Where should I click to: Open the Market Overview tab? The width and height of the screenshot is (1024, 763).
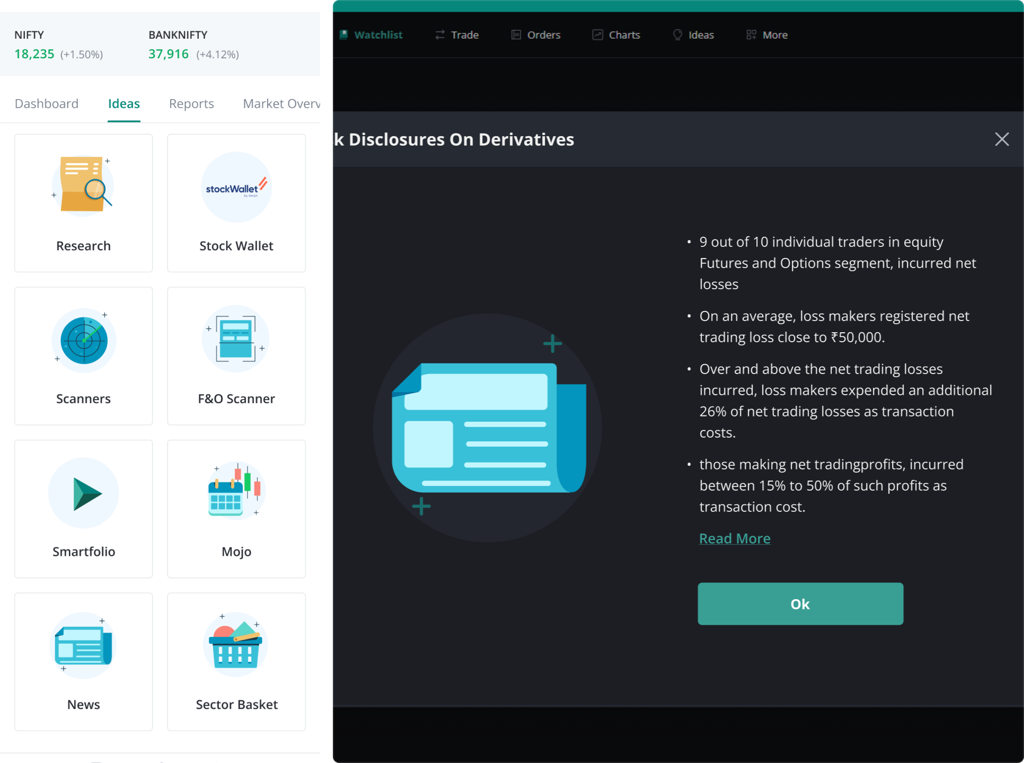point(280,104)
